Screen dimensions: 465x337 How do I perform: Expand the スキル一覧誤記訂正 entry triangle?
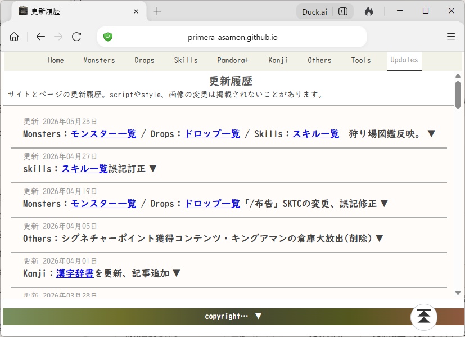click(x=153, y=169)
